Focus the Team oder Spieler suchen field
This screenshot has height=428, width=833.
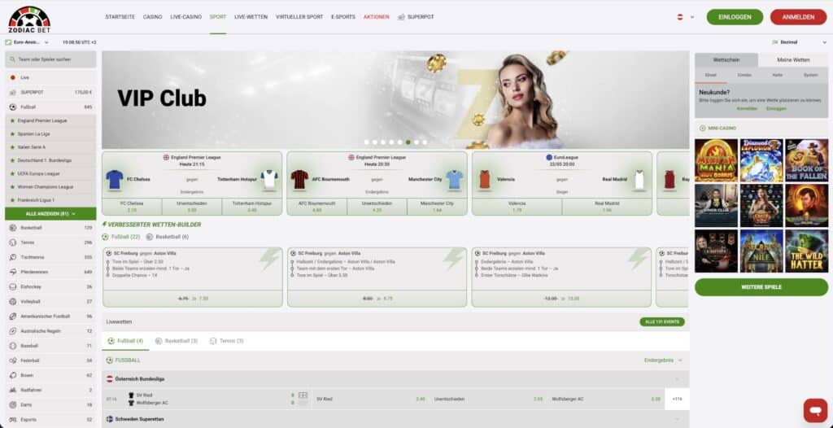tap(50, 59)
